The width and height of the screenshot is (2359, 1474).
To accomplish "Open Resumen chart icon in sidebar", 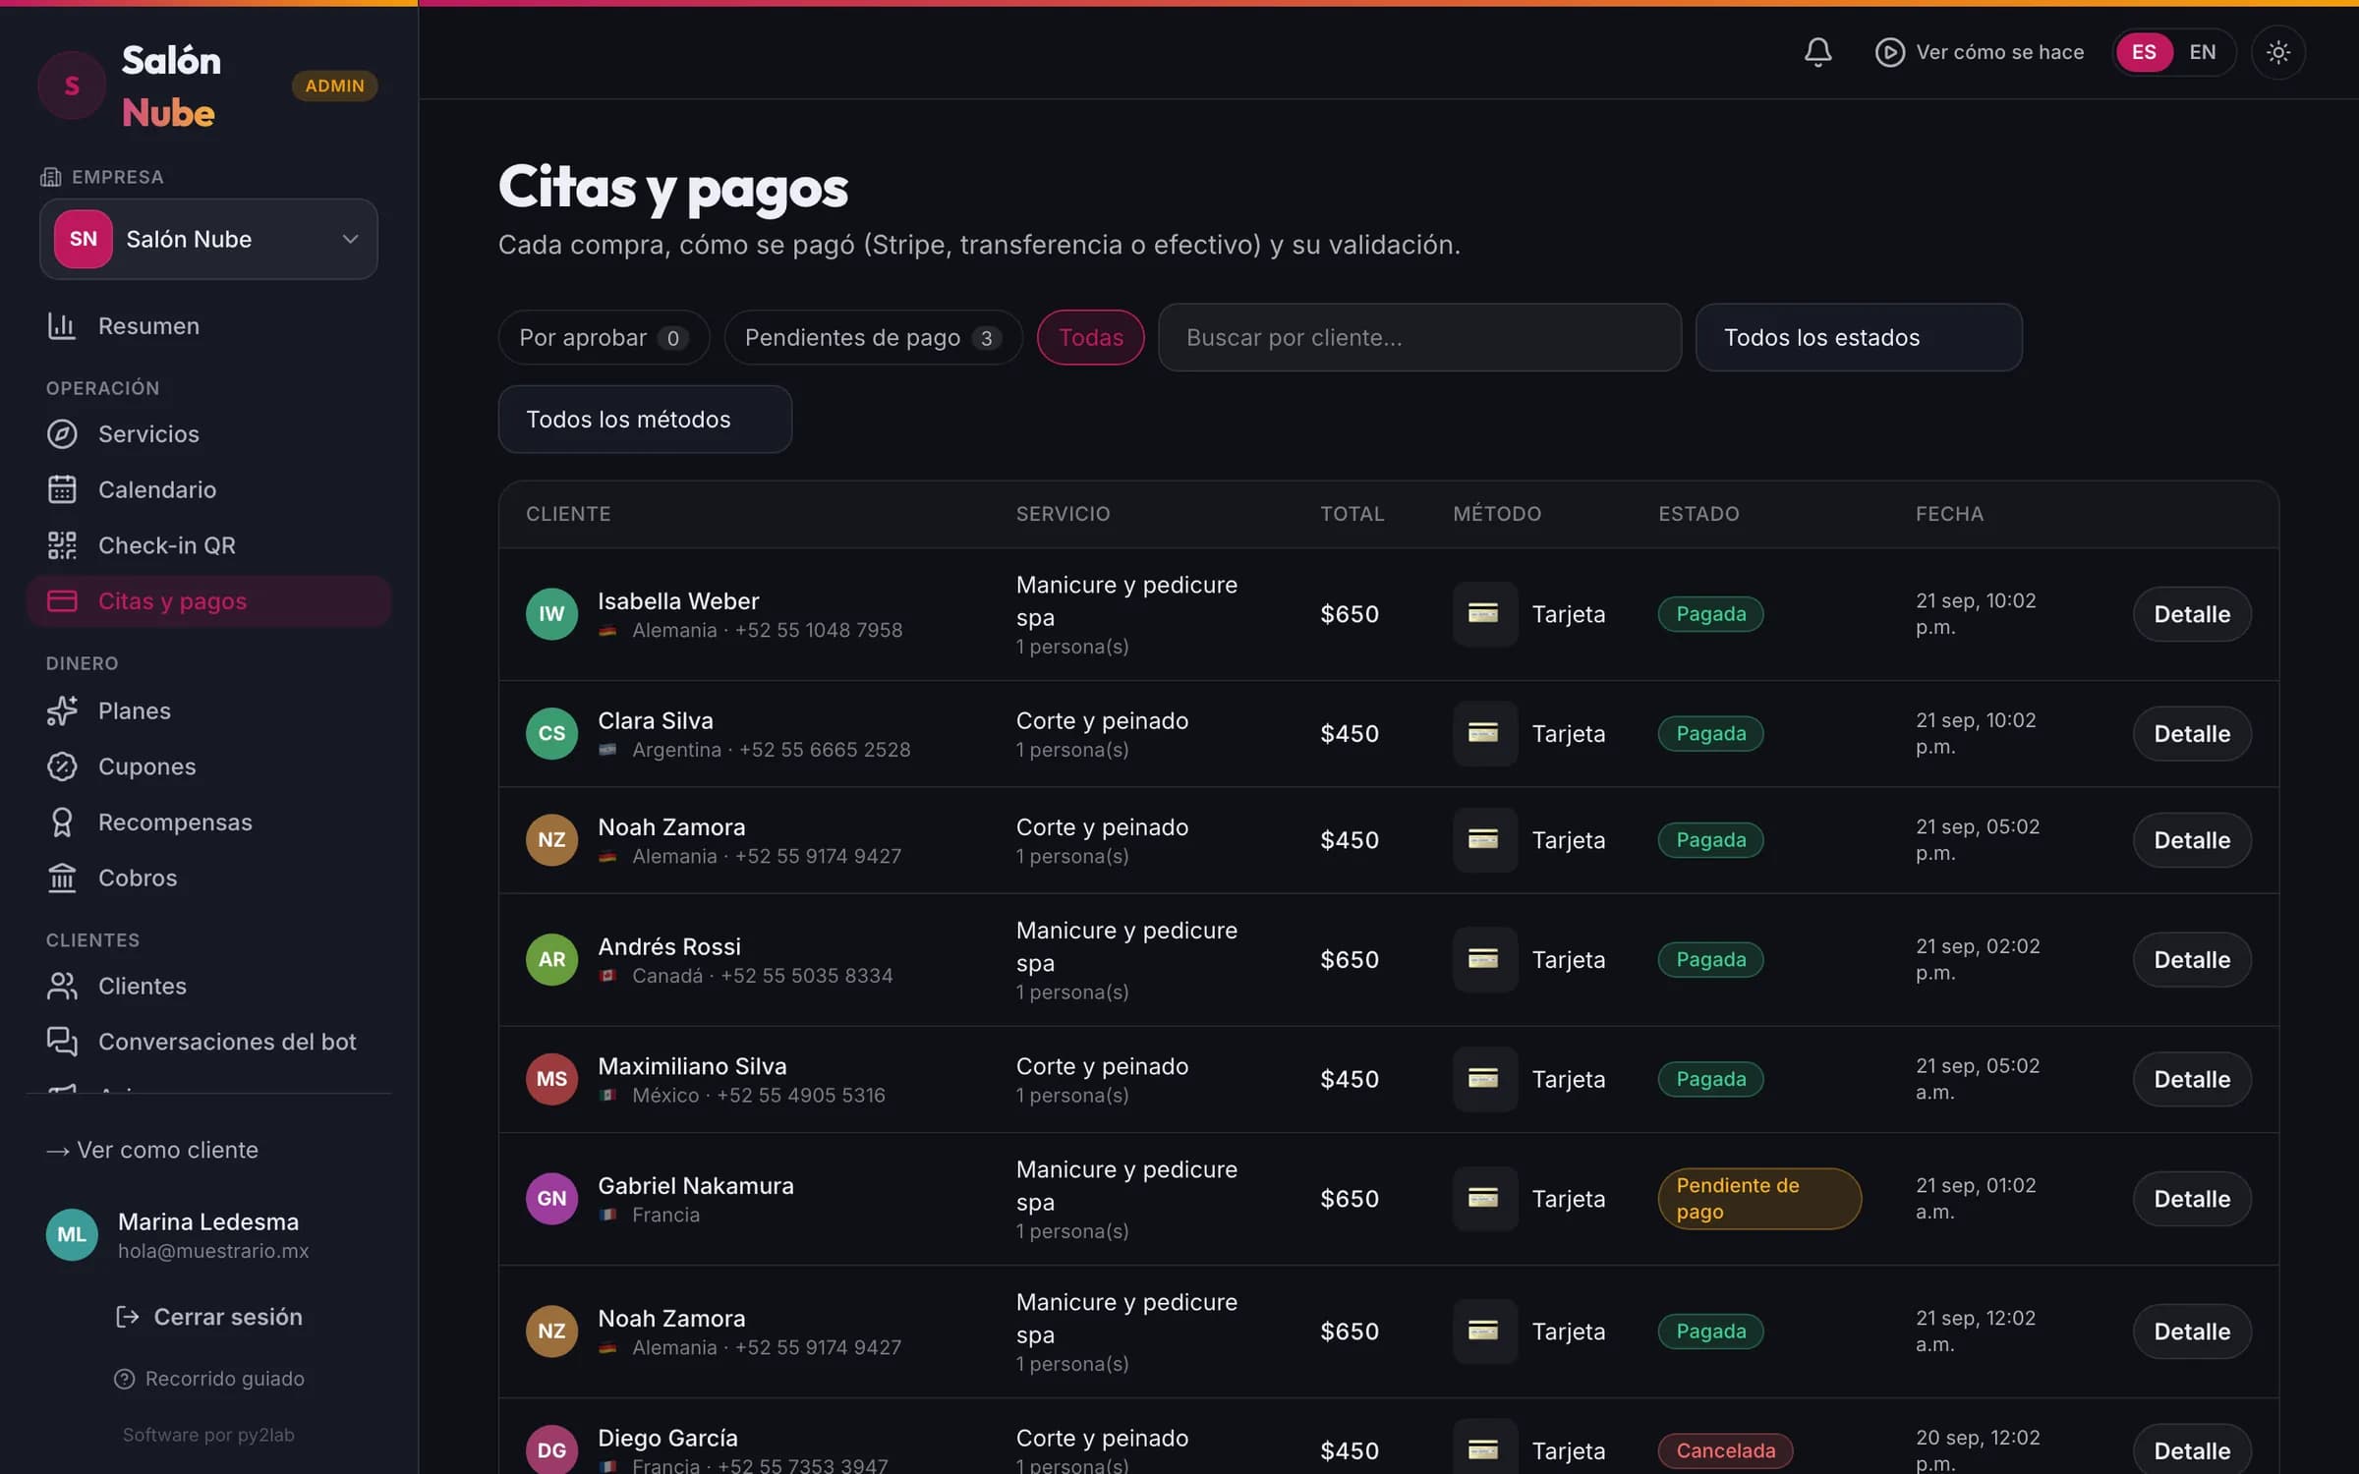I will coord(62,325).
